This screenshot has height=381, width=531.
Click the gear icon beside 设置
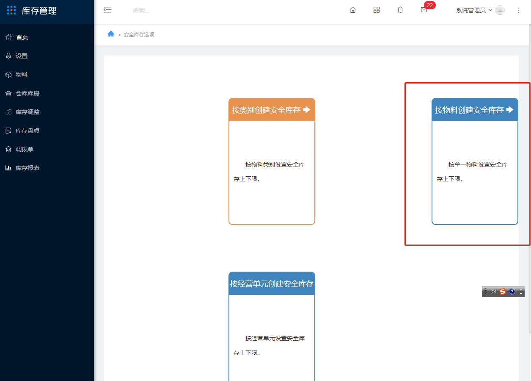(x=8, y=56)
